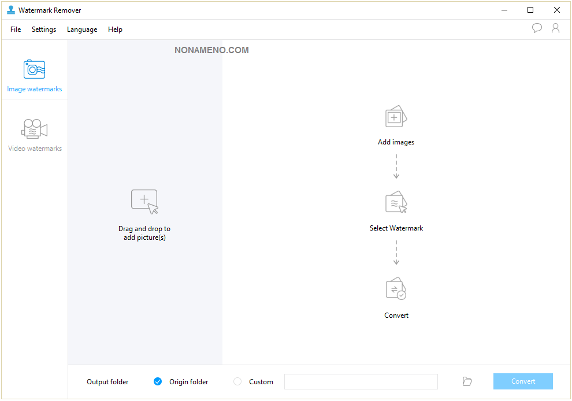Click the Watermark Remover app logo
572x401 pixels.
[x=10, y=10]
